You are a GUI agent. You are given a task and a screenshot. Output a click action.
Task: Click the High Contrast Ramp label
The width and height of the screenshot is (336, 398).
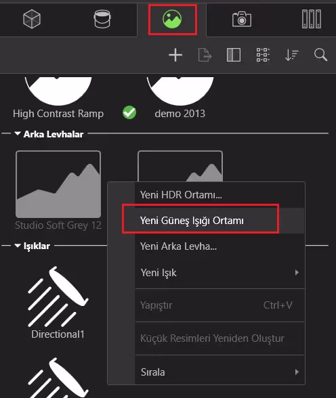58,114
